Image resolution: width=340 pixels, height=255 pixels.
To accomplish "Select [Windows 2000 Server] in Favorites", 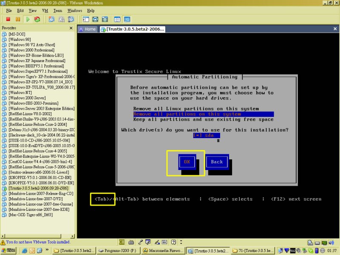I will [27, 98].
